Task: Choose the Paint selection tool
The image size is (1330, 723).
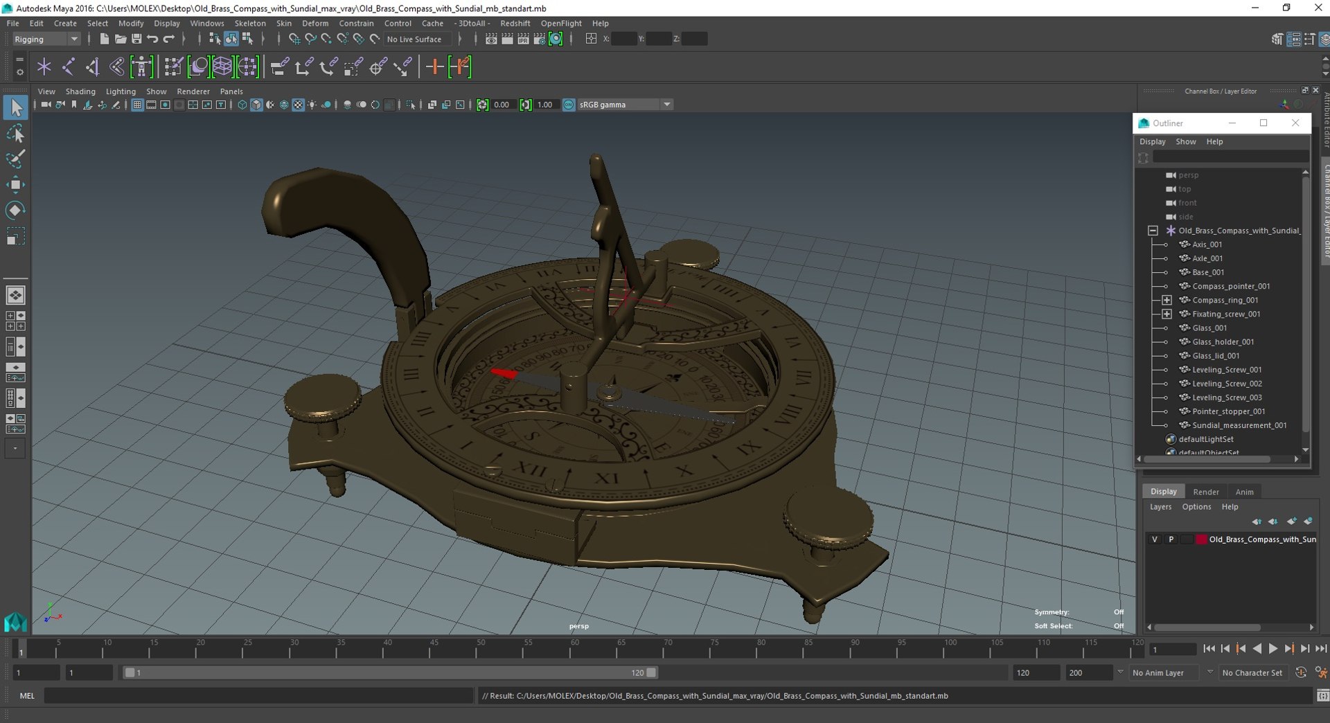Action: (15, 159)
